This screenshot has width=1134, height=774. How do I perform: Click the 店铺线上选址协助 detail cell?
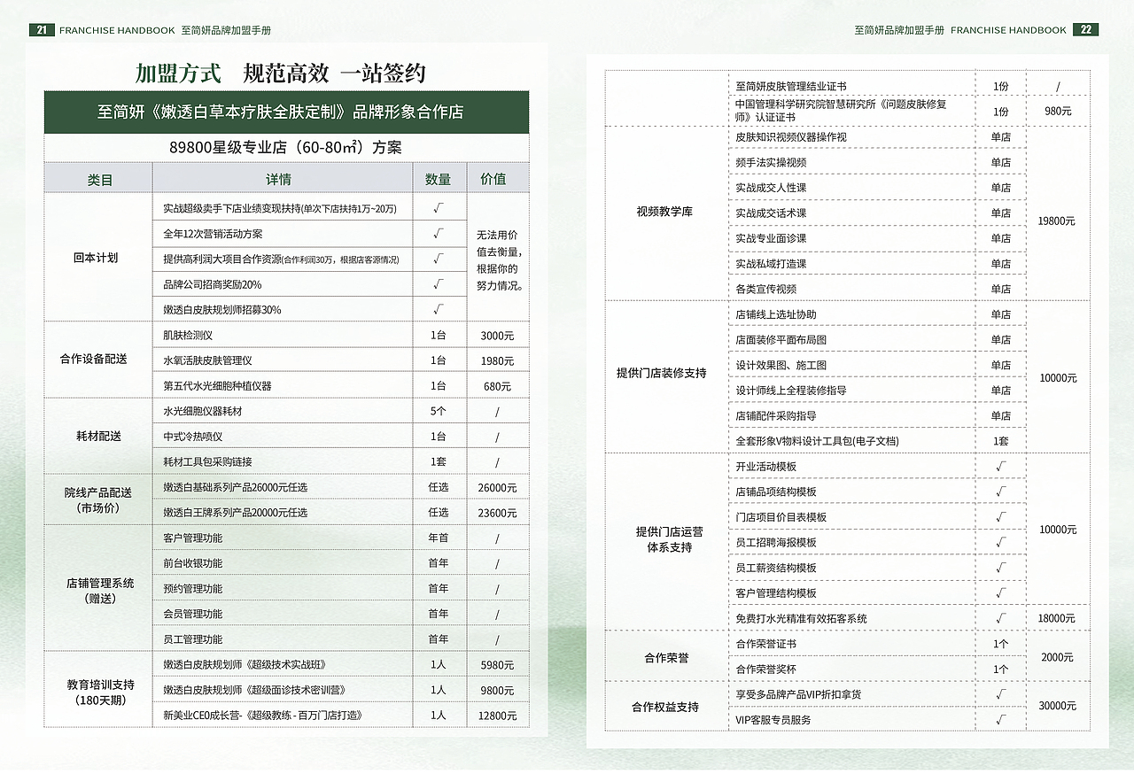pos(850,314)
